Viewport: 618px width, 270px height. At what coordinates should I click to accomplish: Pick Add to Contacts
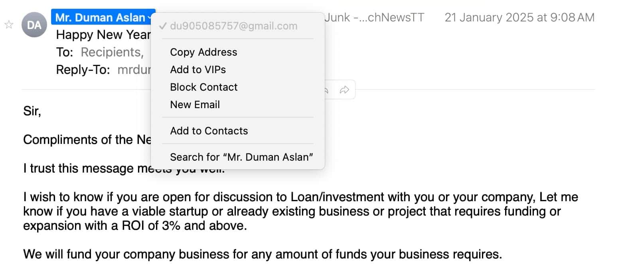[x=209, y=131]
